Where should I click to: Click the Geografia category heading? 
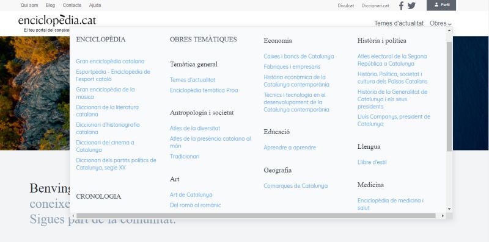click(x=278, y=171)
